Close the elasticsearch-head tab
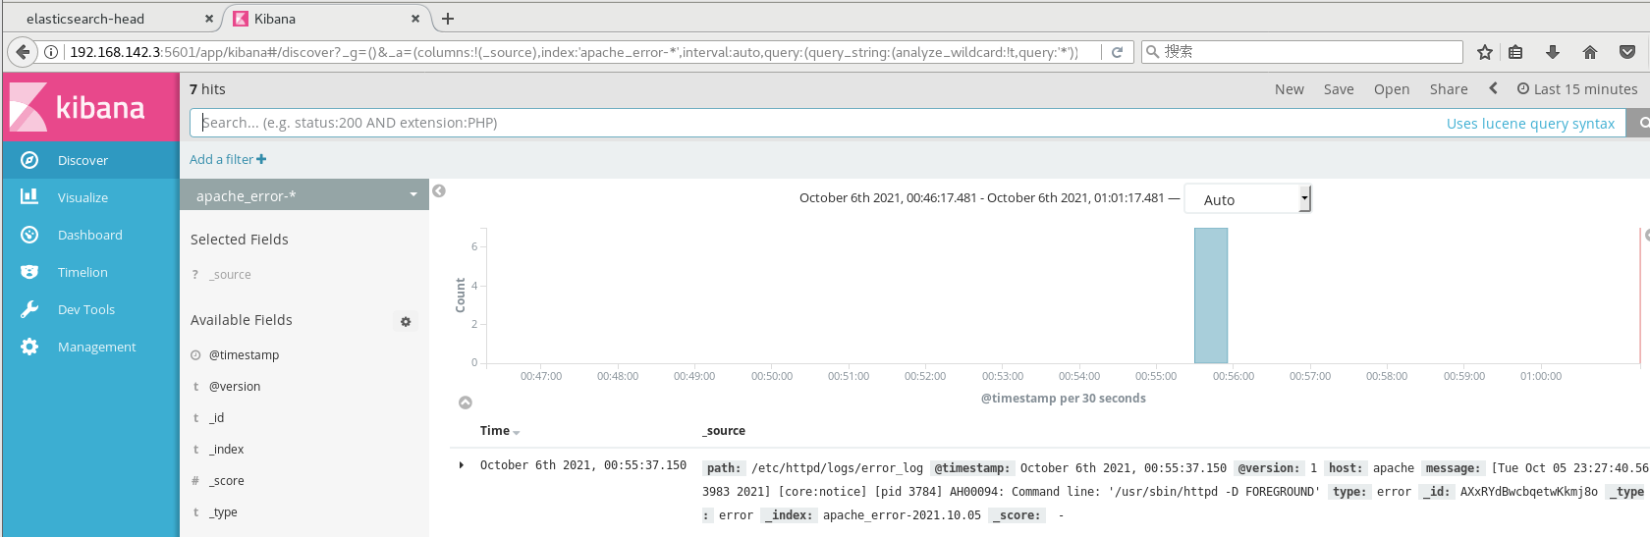This screenshot has height=537, width=1650. (209, 19)
